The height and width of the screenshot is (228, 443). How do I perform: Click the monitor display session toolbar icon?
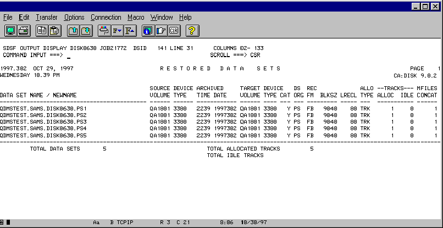tap(10, 31)
